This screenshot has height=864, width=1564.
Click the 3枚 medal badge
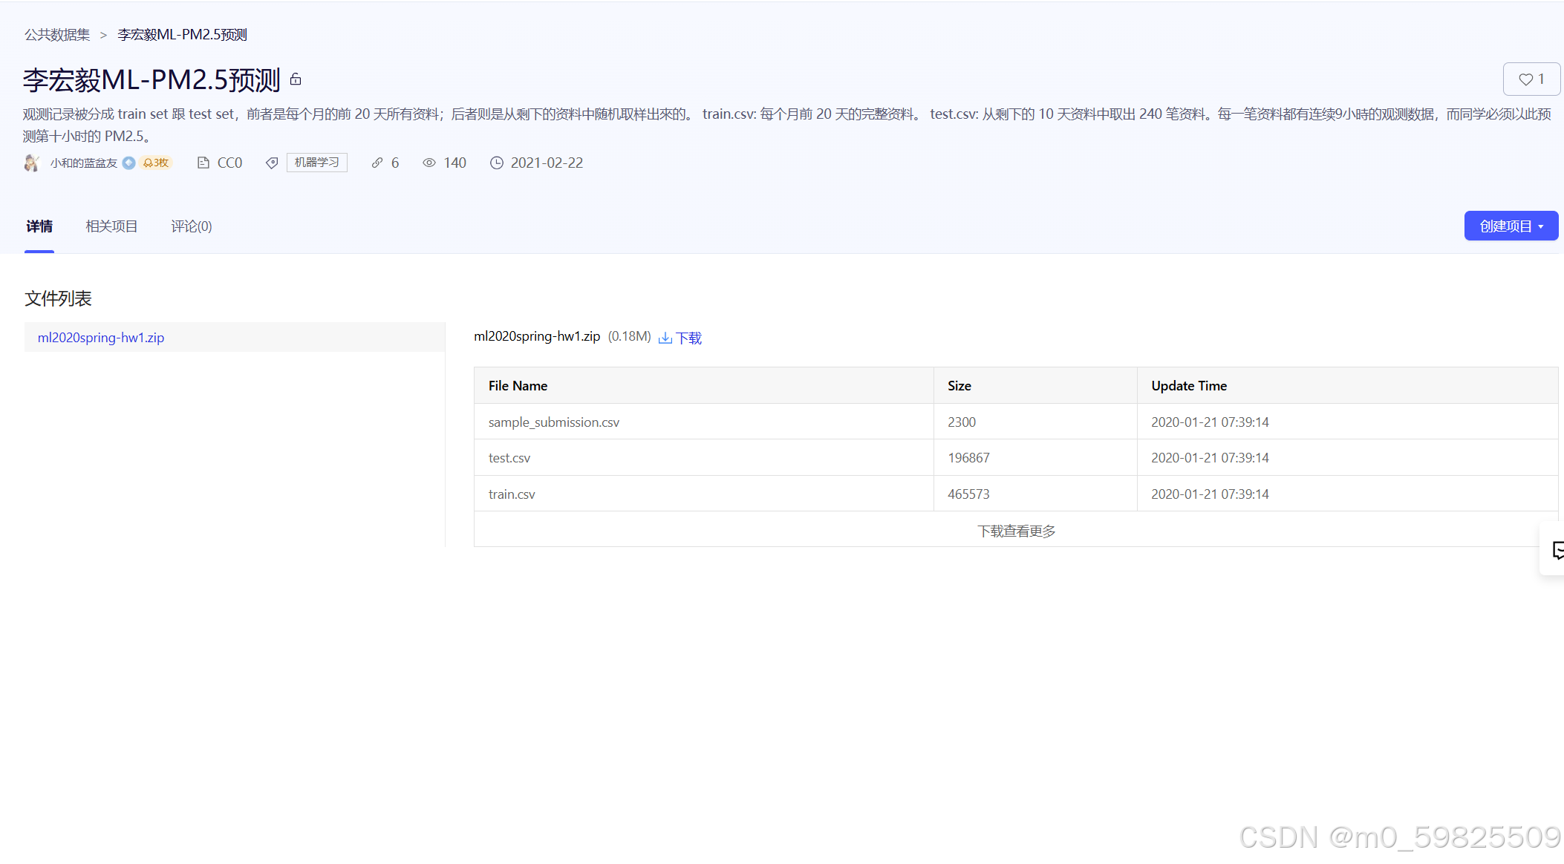(x=154, y=163)
